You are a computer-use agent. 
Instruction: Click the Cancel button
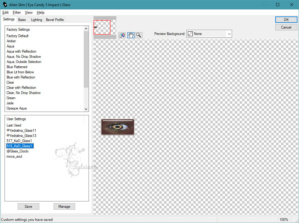click(x=286, y=27)
